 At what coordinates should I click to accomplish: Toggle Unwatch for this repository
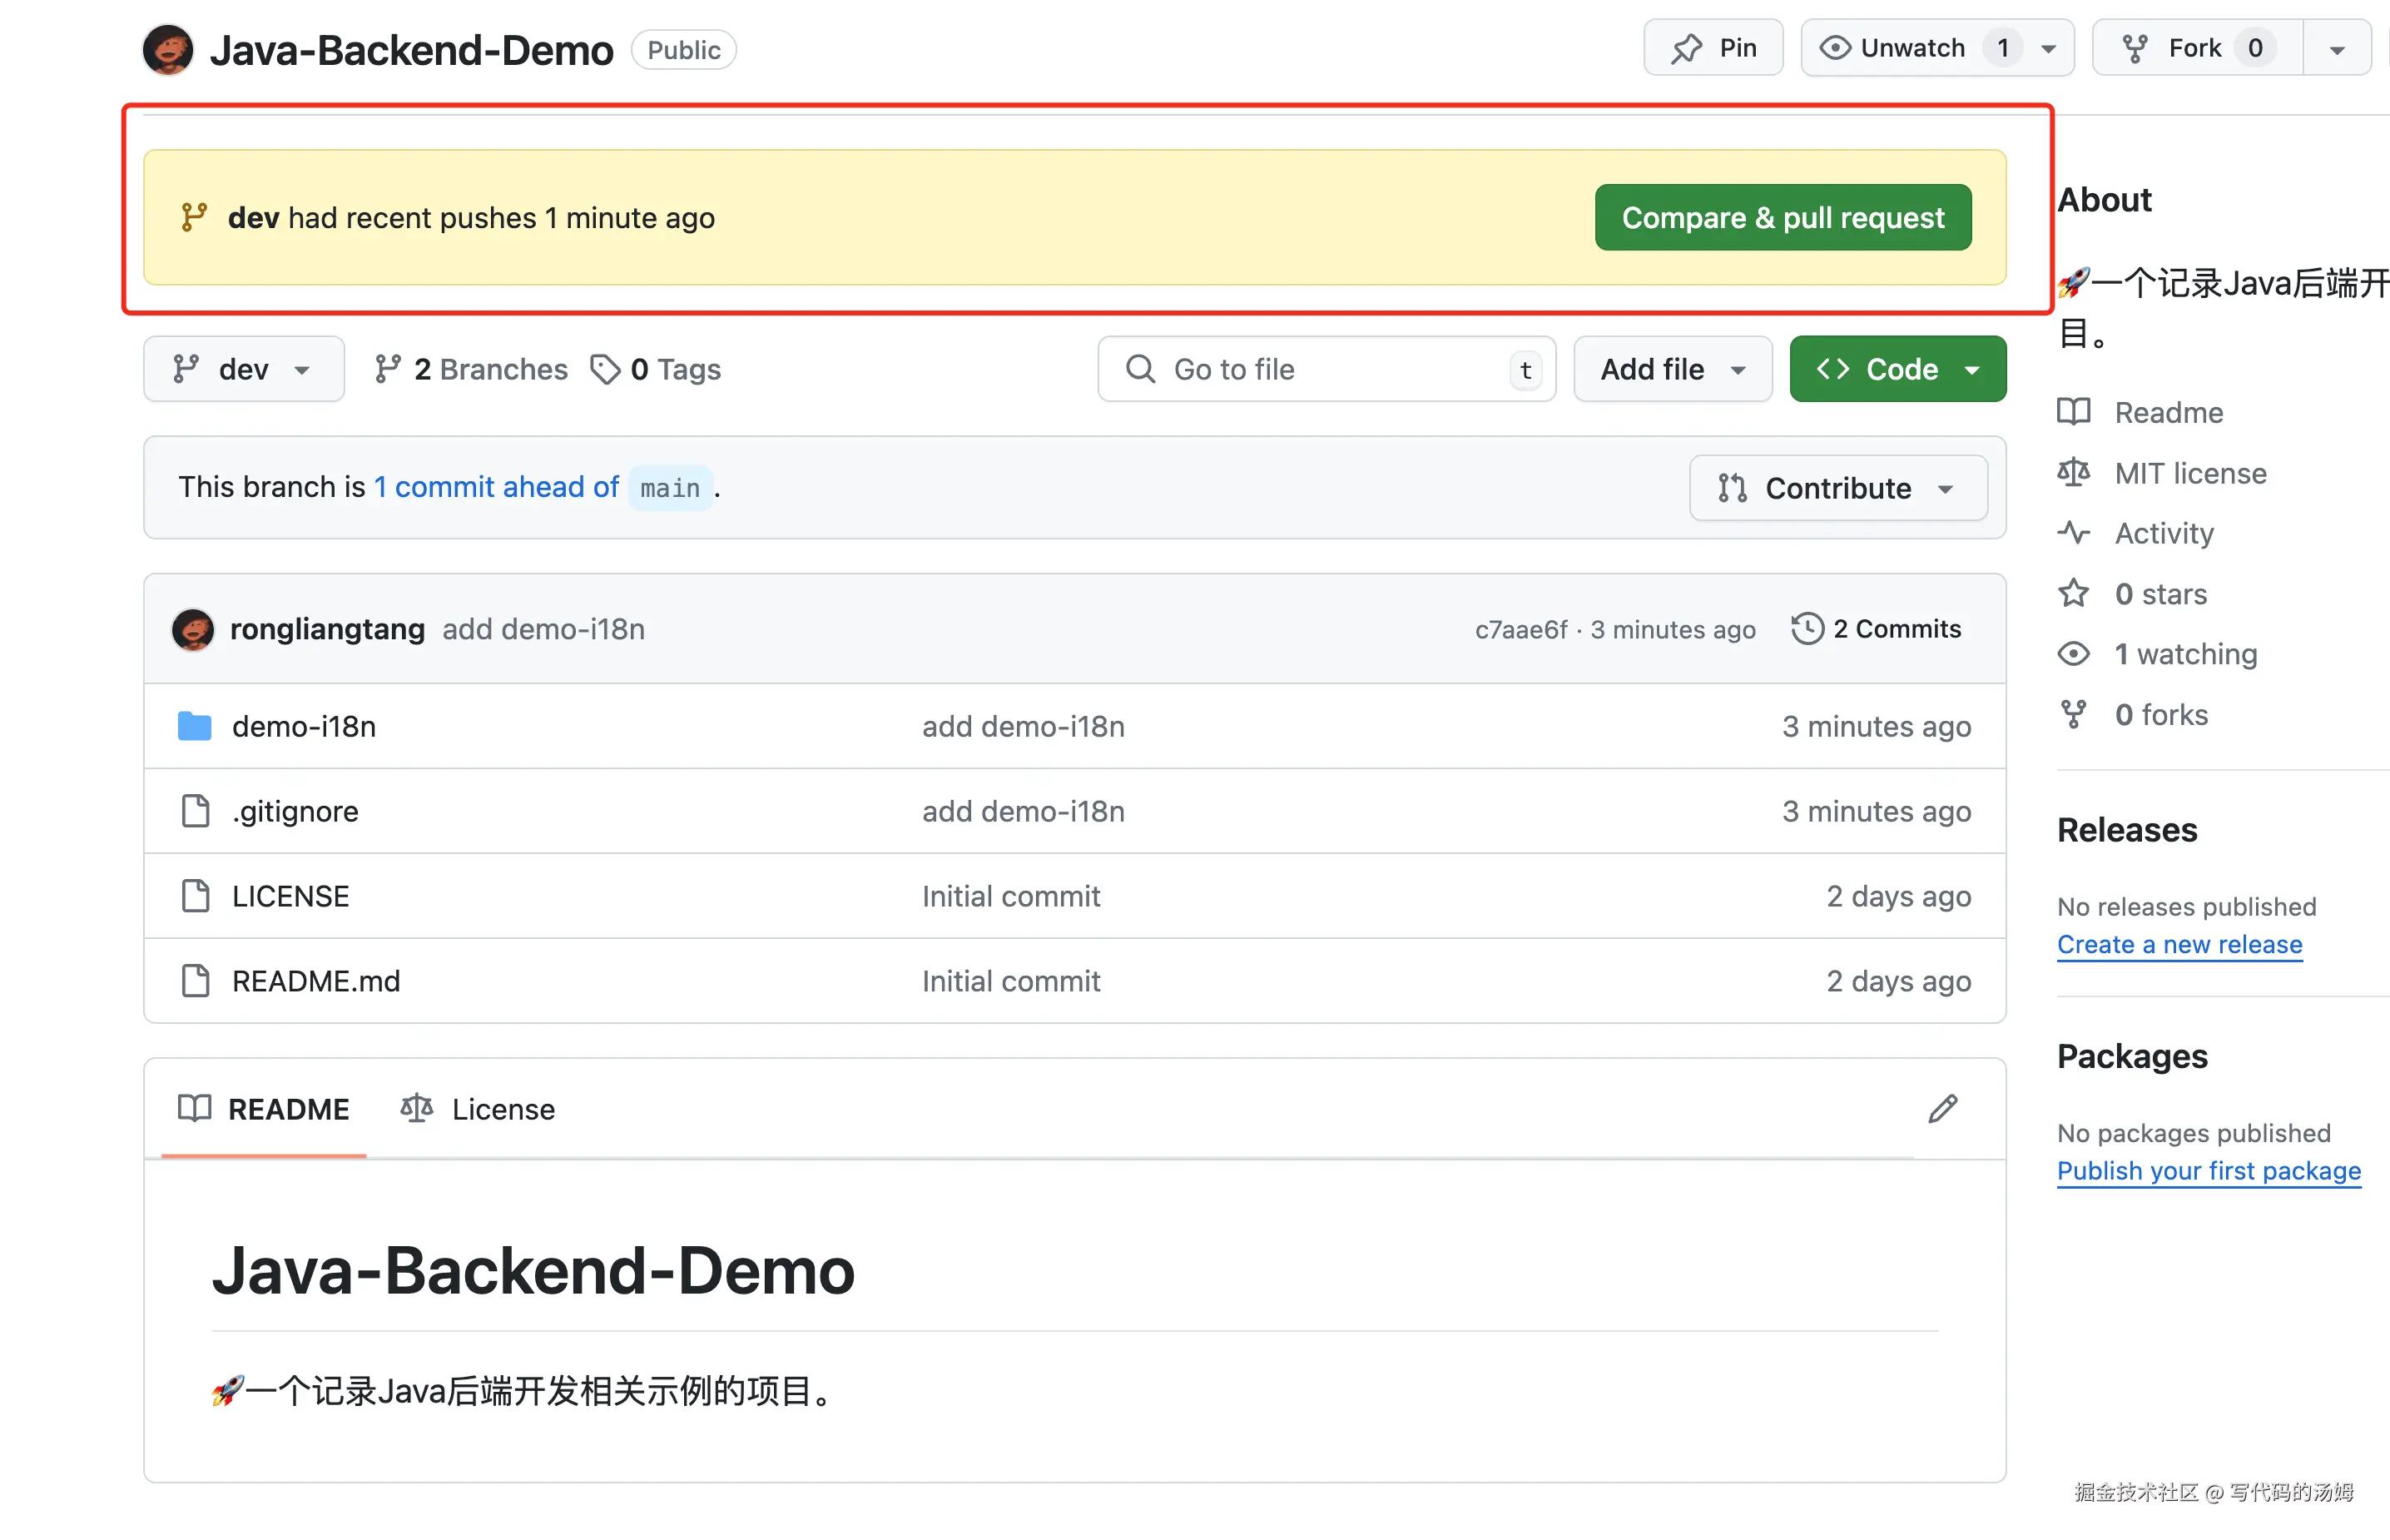pos(1912,48)
